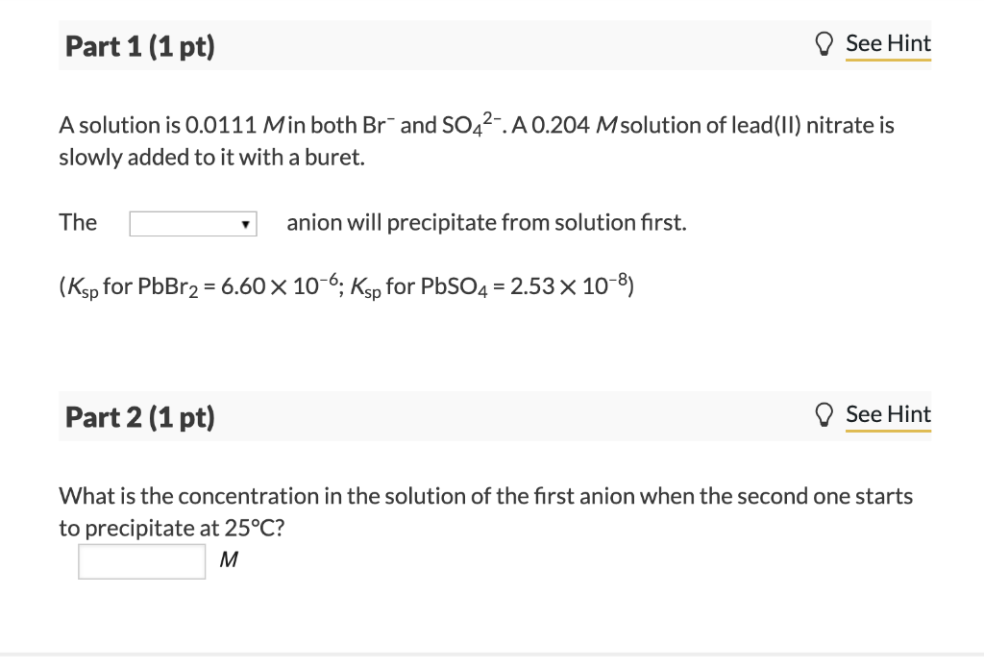Click the Part 2 (1 pt) header
This screenshot has height=669, width=984.
tap(138, 417)
